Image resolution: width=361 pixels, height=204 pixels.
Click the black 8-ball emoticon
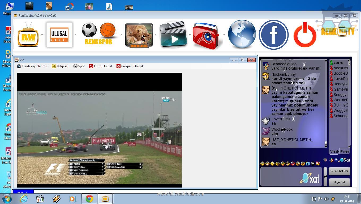coord(313,164)
